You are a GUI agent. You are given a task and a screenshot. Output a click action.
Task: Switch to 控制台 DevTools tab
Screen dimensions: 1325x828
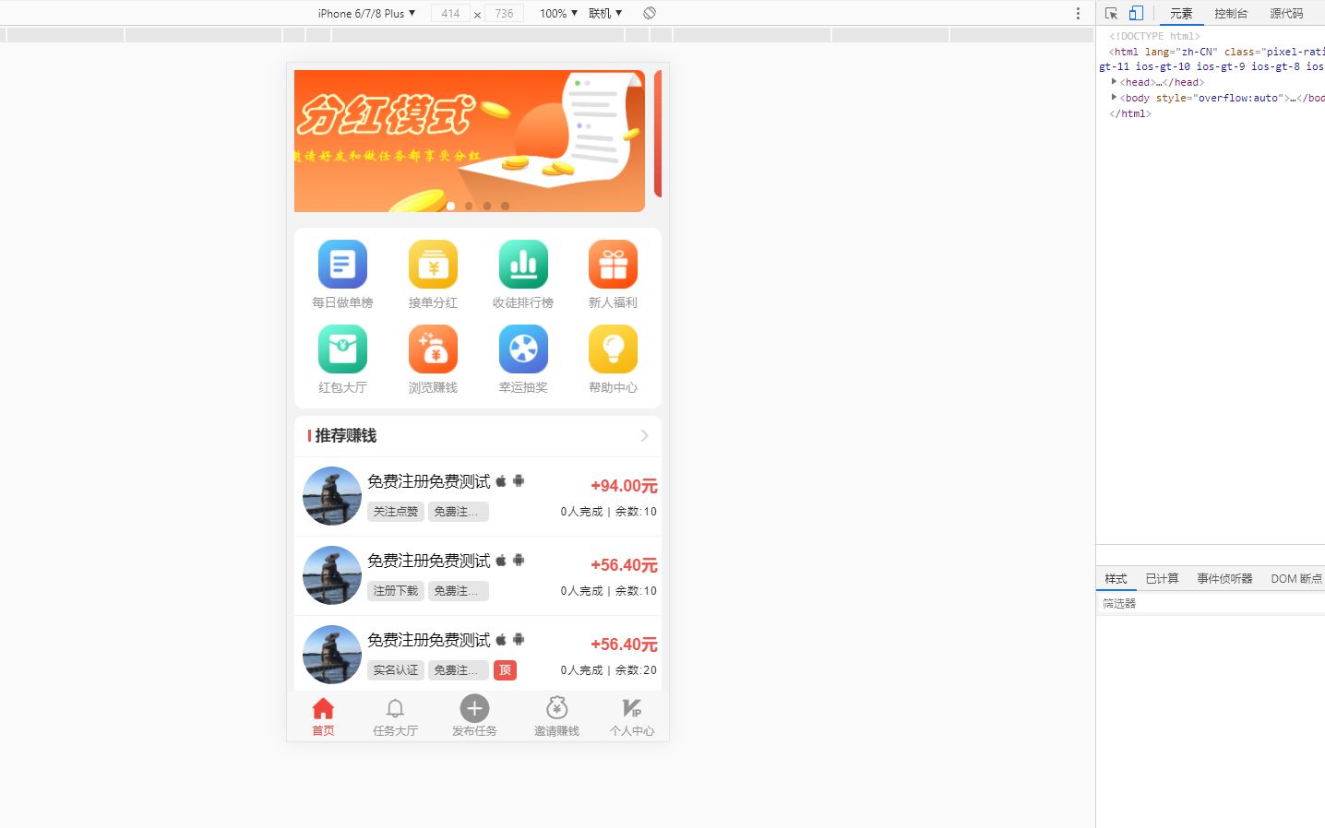click(x=1231, y=13)
